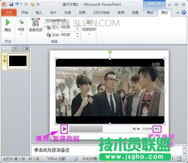Screen dimensions: 188x163
Task: Open PowerPoint Help question mark icon
Action: 184,13
